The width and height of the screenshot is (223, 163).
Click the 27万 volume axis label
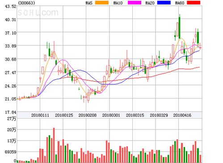point(12,118)
